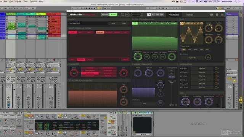Open Ableton View menu
Image resolution: width=244 pixels, height=137 pixels.
click(x=26, y=2)
